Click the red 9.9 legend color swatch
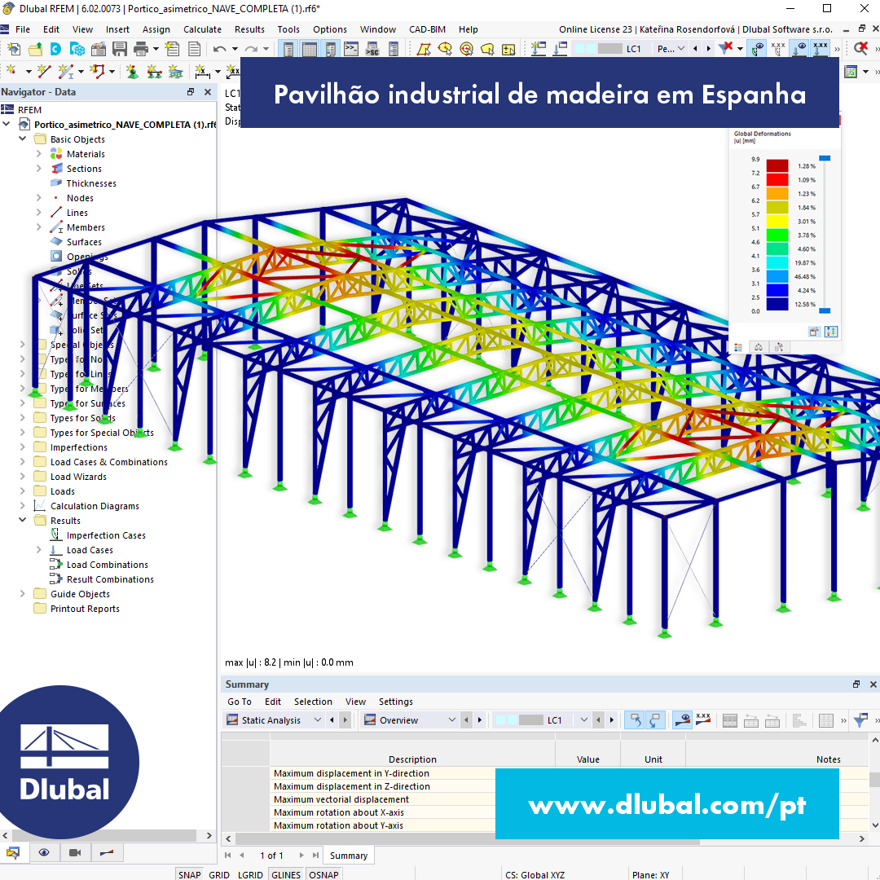The width and height of the screenshot is (880, 880). click(x=777, y=165)
